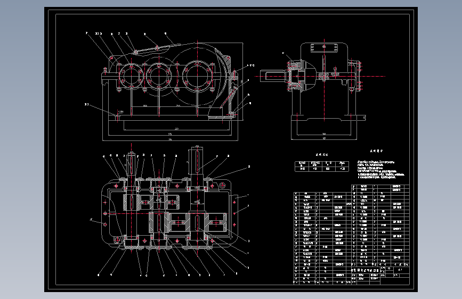
Task: Click the technical requirements paragraph block
Action: point(380,170)
